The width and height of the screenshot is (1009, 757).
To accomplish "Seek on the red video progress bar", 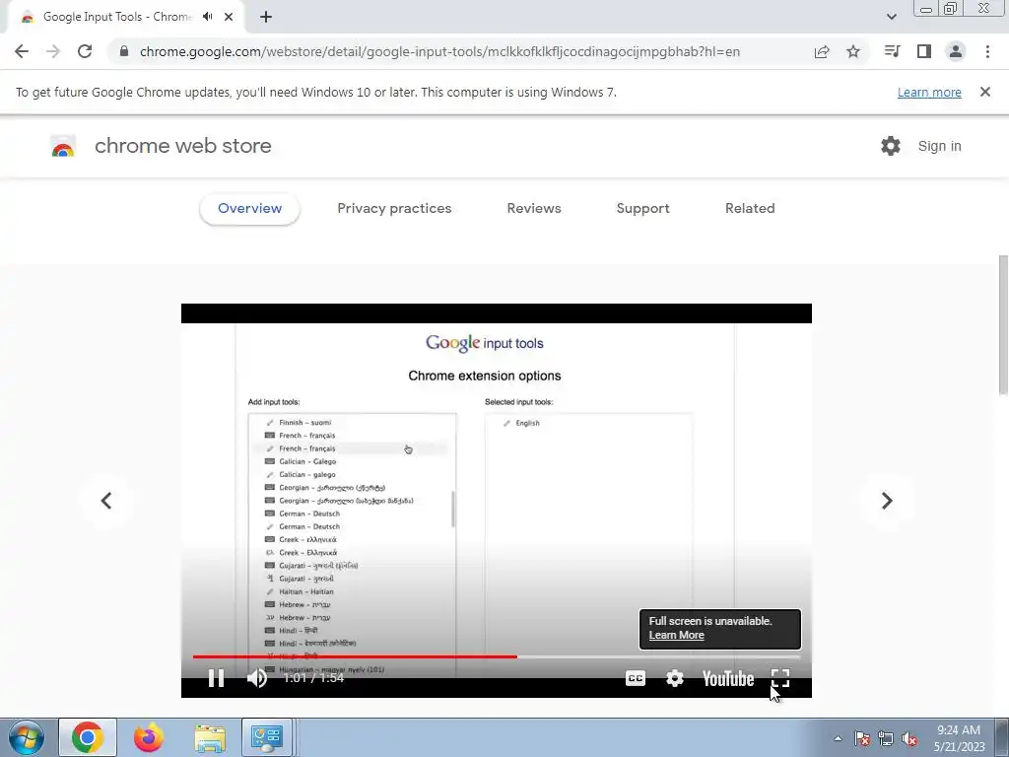I will click(x=497, y=656).
